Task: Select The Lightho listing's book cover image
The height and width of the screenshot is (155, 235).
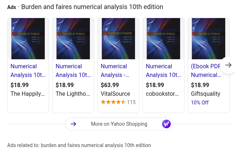Action: tap(73, 39)
